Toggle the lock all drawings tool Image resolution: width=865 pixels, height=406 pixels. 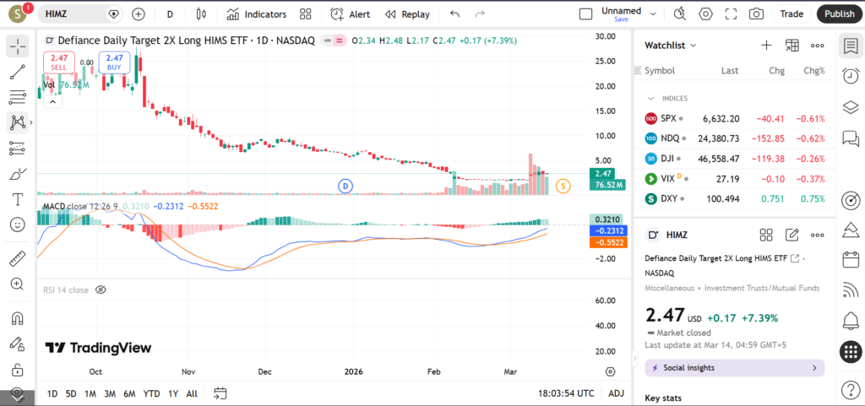[x=17, y=370]
